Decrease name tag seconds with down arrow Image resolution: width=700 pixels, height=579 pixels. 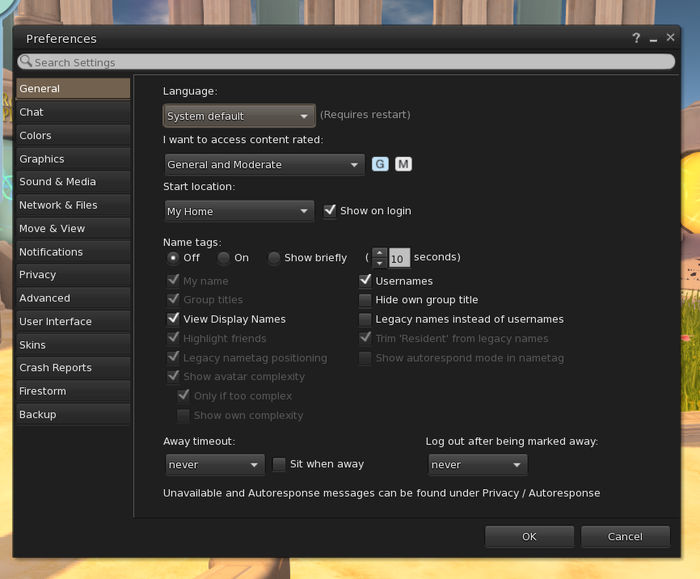click(380, 263)
